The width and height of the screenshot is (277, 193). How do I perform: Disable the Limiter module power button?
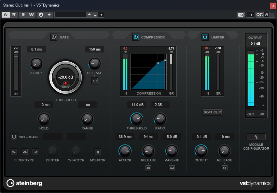point(205,37)
